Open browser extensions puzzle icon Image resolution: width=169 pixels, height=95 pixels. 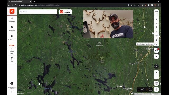click(x=149, y=5)
